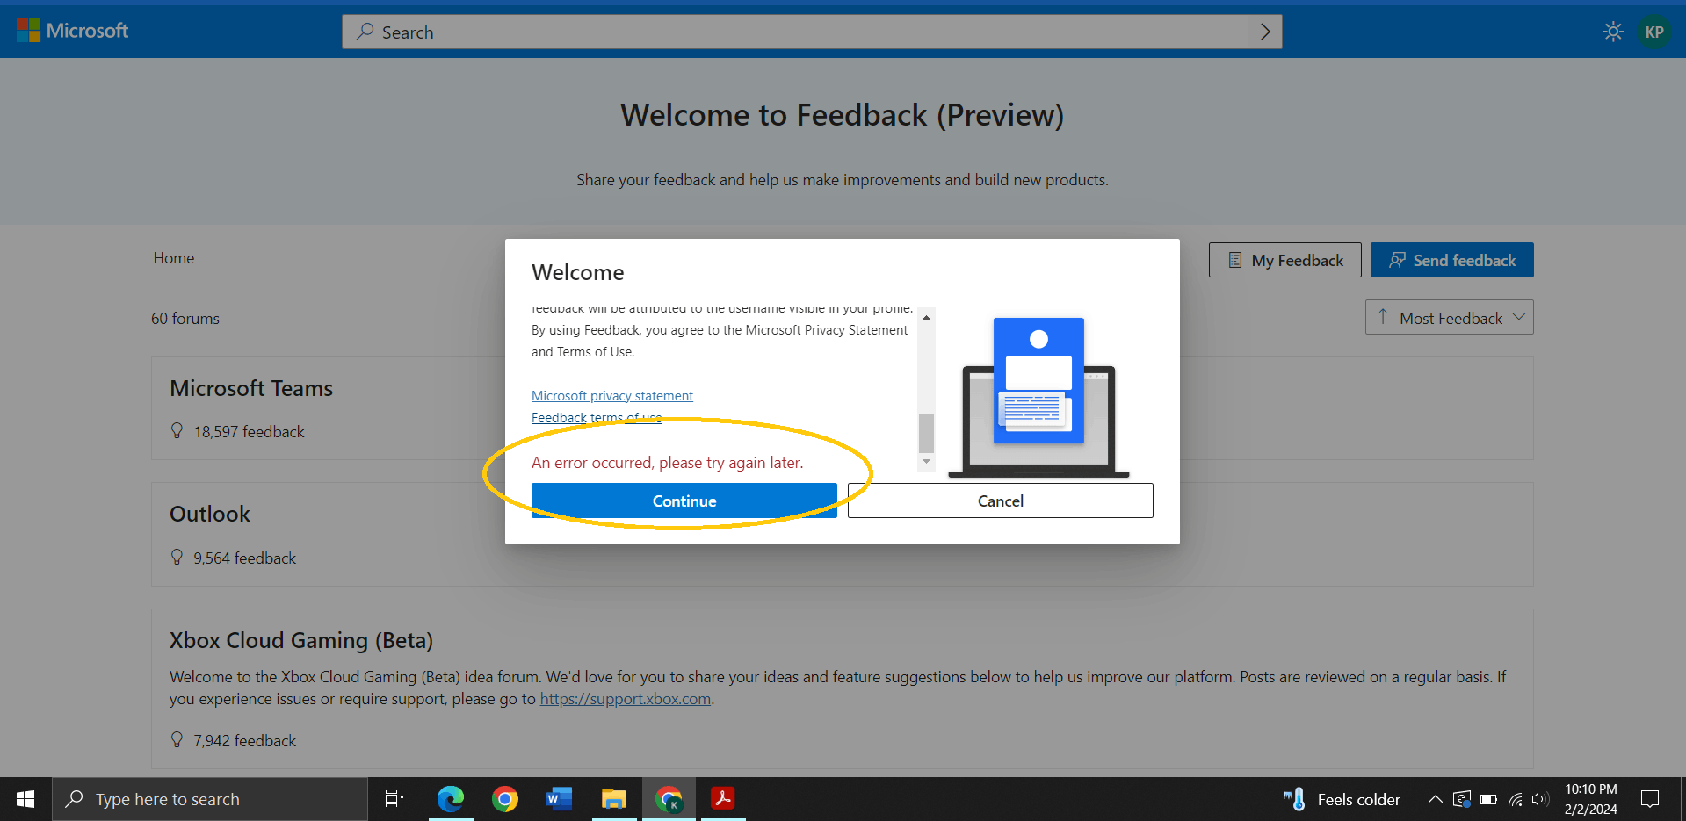Open the Microsoft privacy statement link
The image size is (1686, 821).
click(x=612, y=396)
